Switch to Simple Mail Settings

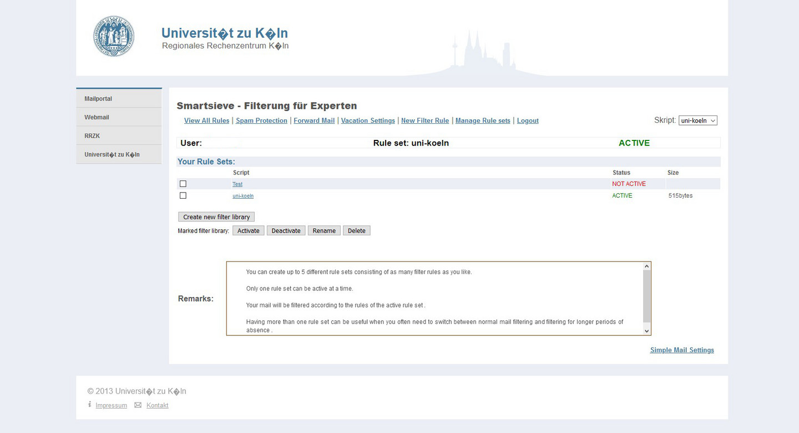[x=682, y=350]
